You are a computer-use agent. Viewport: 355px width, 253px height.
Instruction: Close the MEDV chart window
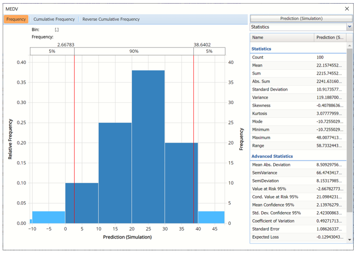pyautogui.click(x=346, y=9)
